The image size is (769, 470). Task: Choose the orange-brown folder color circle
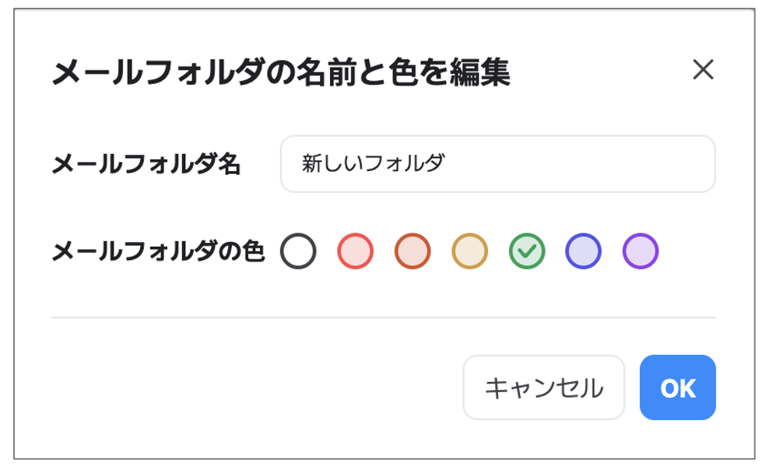[x=413, y=251]
